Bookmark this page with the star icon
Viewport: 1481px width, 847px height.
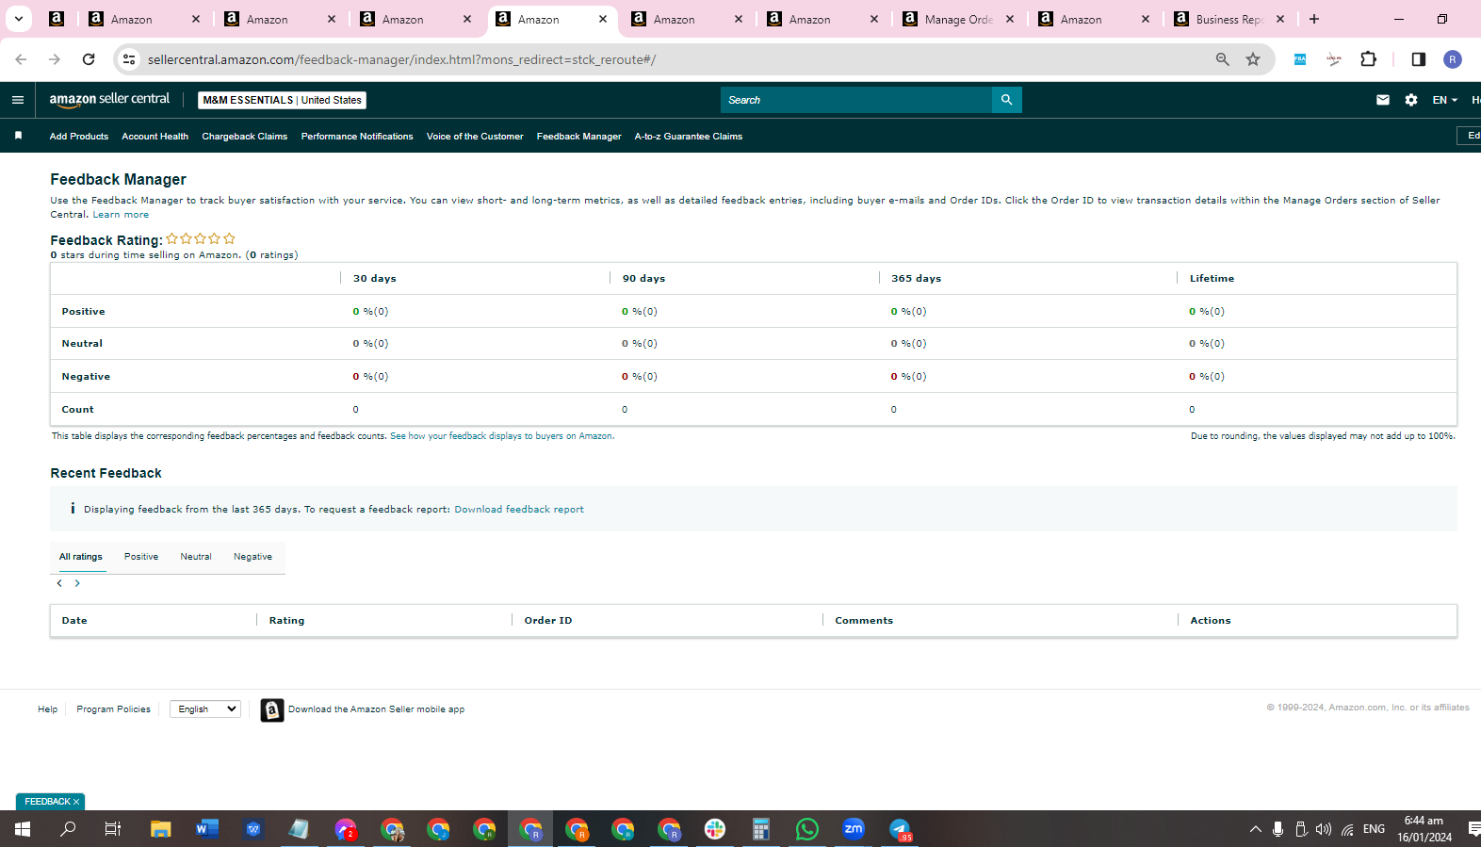pos(1252,59)
